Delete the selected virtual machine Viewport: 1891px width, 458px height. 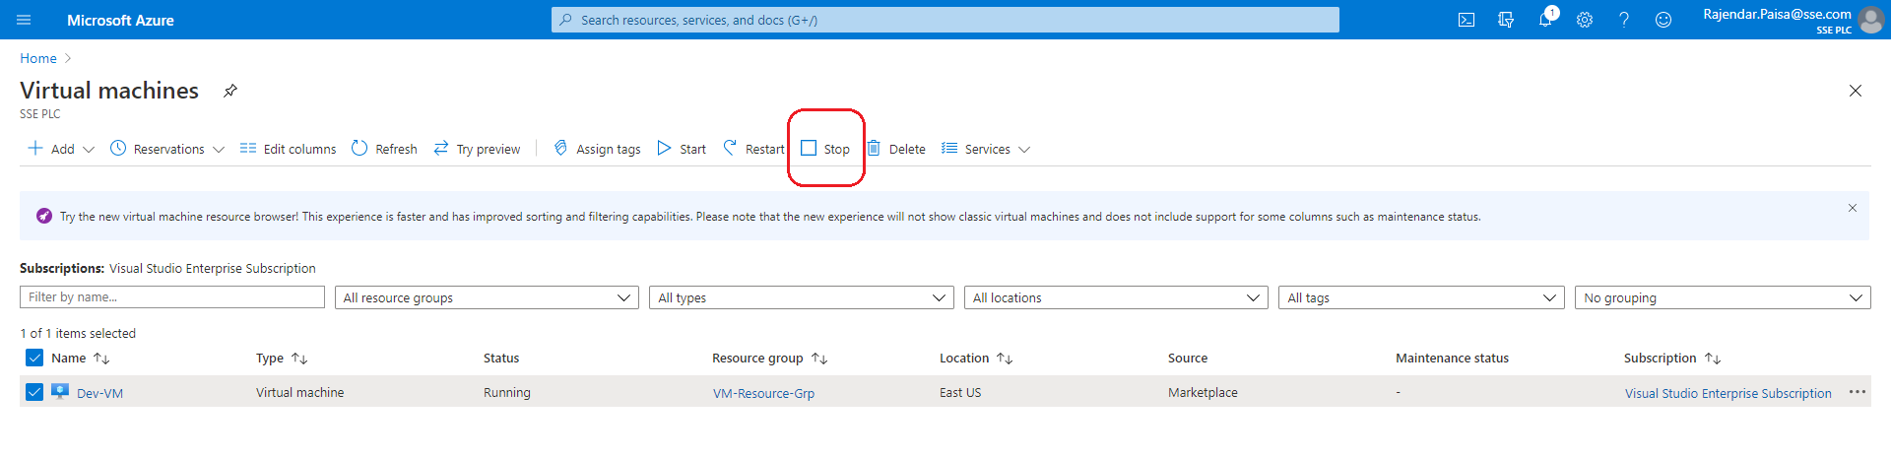[x=896, y=149]
